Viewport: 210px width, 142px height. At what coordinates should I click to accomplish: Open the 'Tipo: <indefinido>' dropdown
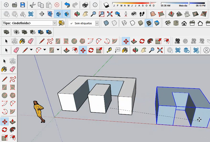click(x=55, y=23)
